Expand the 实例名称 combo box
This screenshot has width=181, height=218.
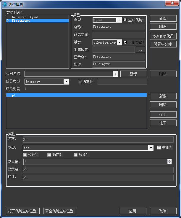[x=115, y=74]
